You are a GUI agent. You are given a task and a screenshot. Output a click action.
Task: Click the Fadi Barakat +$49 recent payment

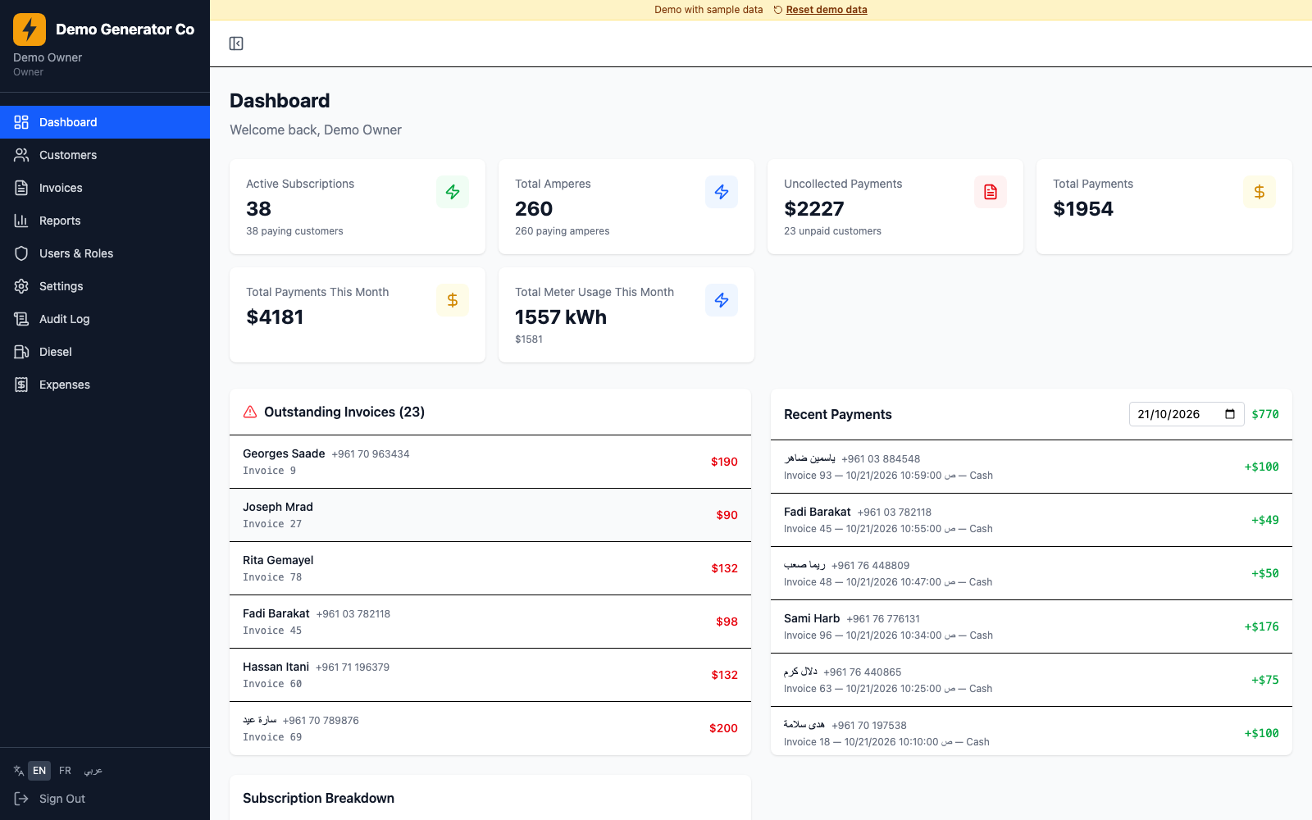pyautogui.click(x=1032, y=520)
